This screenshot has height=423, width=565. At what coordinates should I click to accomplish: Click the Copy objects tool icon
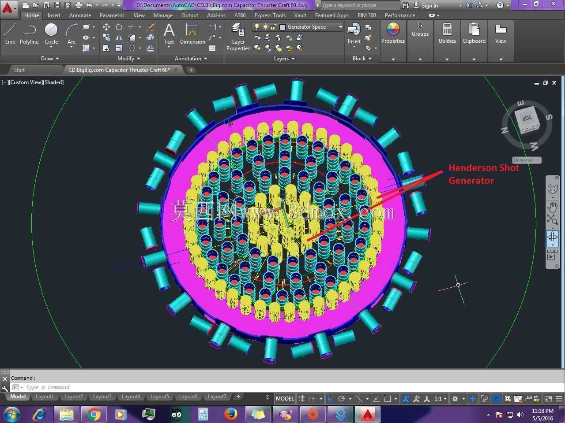coord(106,37)
